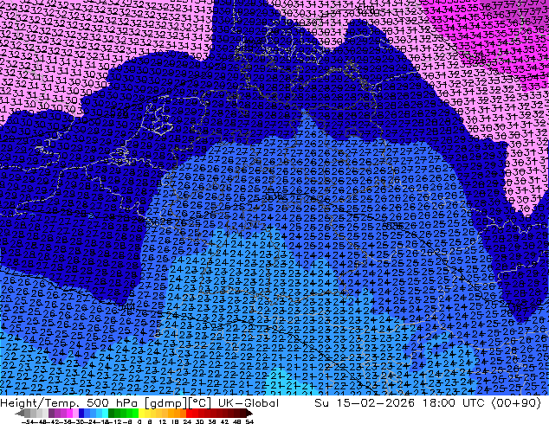The image size is (549, 424).
Task: Click the 'Su 15-02-2026' date text
Action: 365,403
